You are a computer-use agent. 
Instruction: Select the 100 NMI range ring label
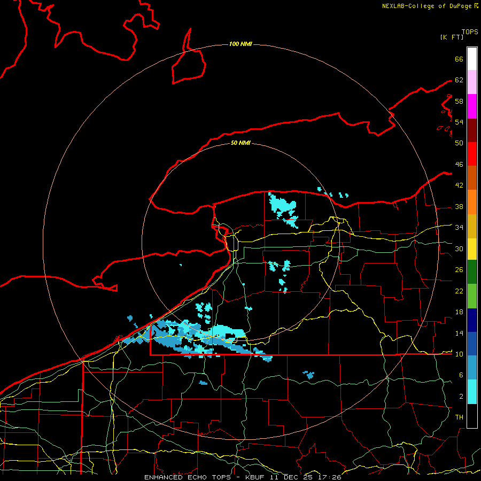241,44
